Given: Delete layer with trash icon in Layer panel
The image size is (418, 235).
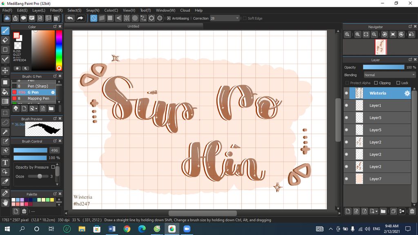Looking at the screenshot, I should point(412,211).
